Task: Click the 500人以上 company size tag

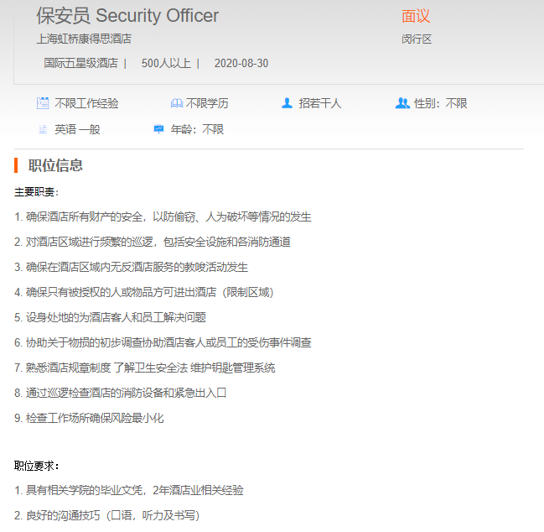Action: [x=166, y=63]
